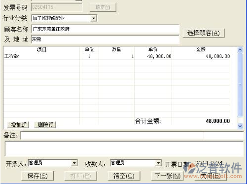Click the 清空(C) button

click(124, 176)
